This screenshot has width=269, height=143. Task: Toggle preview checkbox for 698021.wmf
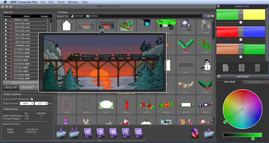[6, 20]
